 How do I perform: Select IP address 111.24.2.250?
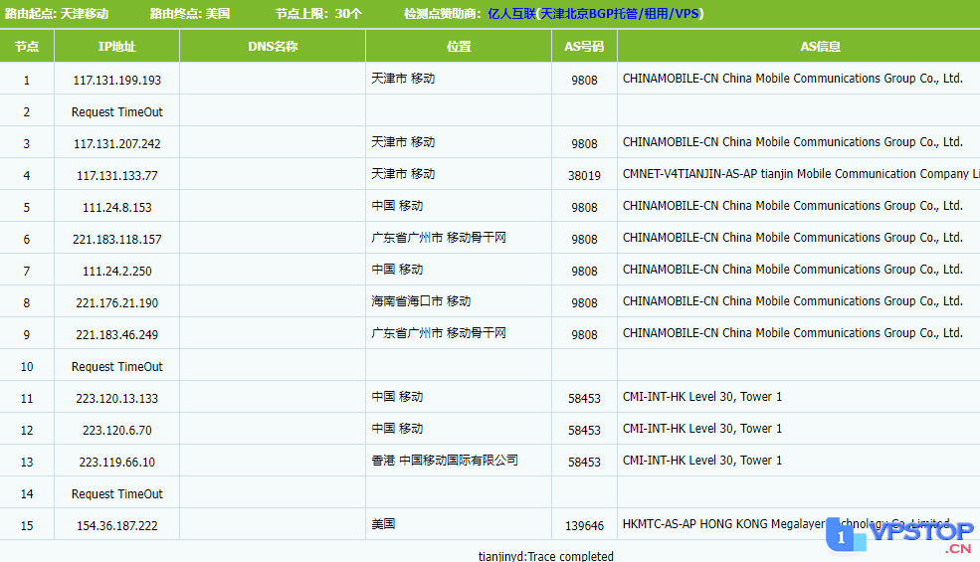click(x=116, y=272)
